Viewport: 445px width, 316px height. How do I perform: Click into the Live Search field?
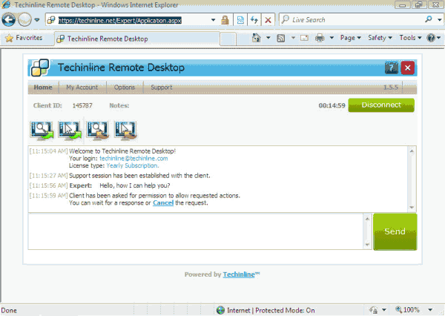(352, 20)
